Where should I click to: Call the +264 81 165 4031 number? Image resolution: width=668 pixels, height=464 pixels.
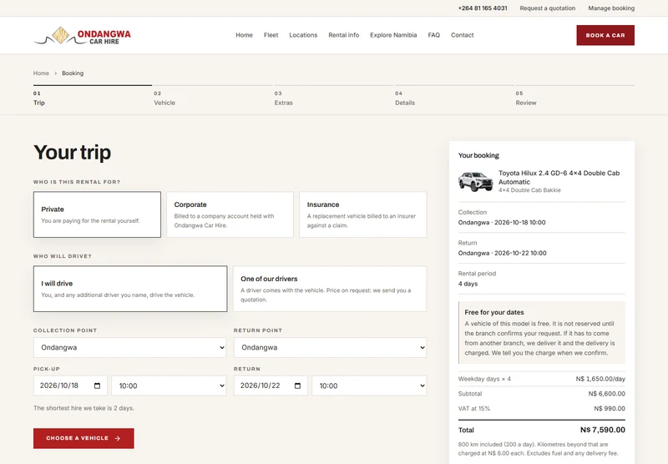483,8
